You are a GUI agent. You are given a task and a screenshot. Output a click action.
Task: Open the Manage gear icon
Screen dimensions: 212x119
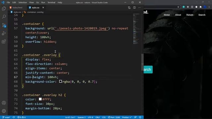point(4,111)
